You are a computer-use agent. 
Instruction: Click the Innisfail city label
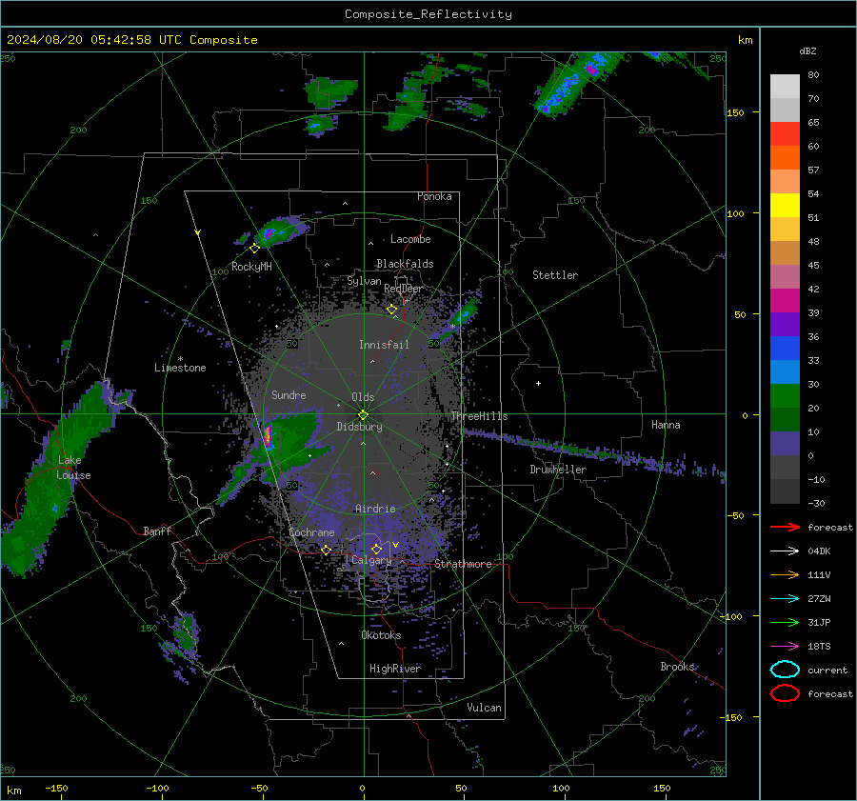tap(384, 345)
